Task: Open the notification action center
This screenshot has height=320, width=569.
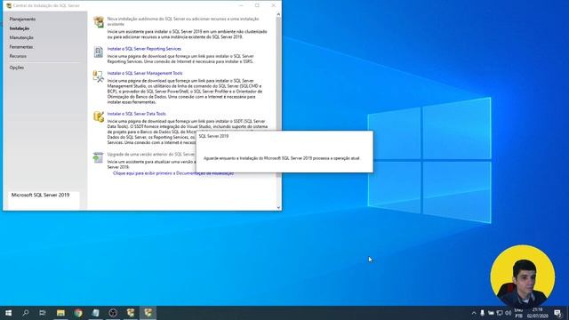Action: tap(557, 313)
